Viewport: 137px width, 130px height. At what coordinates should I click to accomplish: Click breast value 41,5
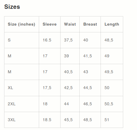(88, 56)
